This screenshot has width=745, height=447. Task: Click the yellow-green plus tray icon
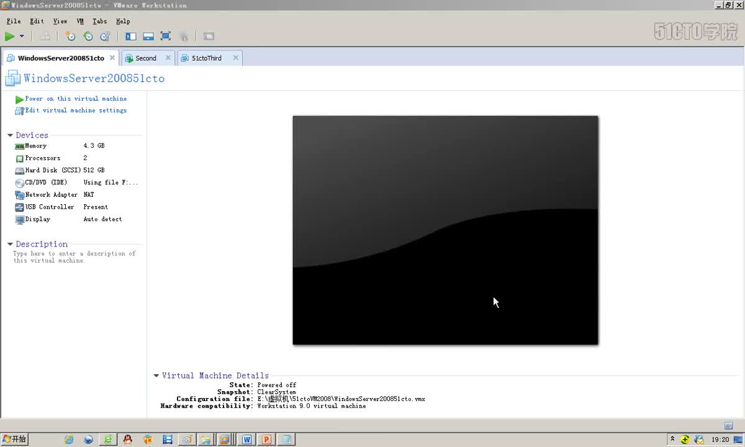(x=685, y=440)
